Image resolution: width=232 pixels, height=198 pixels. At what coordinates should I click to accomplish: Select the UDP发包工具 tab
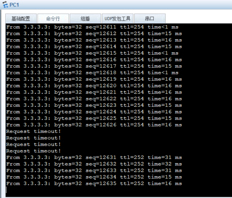click(x=118, y=19)
